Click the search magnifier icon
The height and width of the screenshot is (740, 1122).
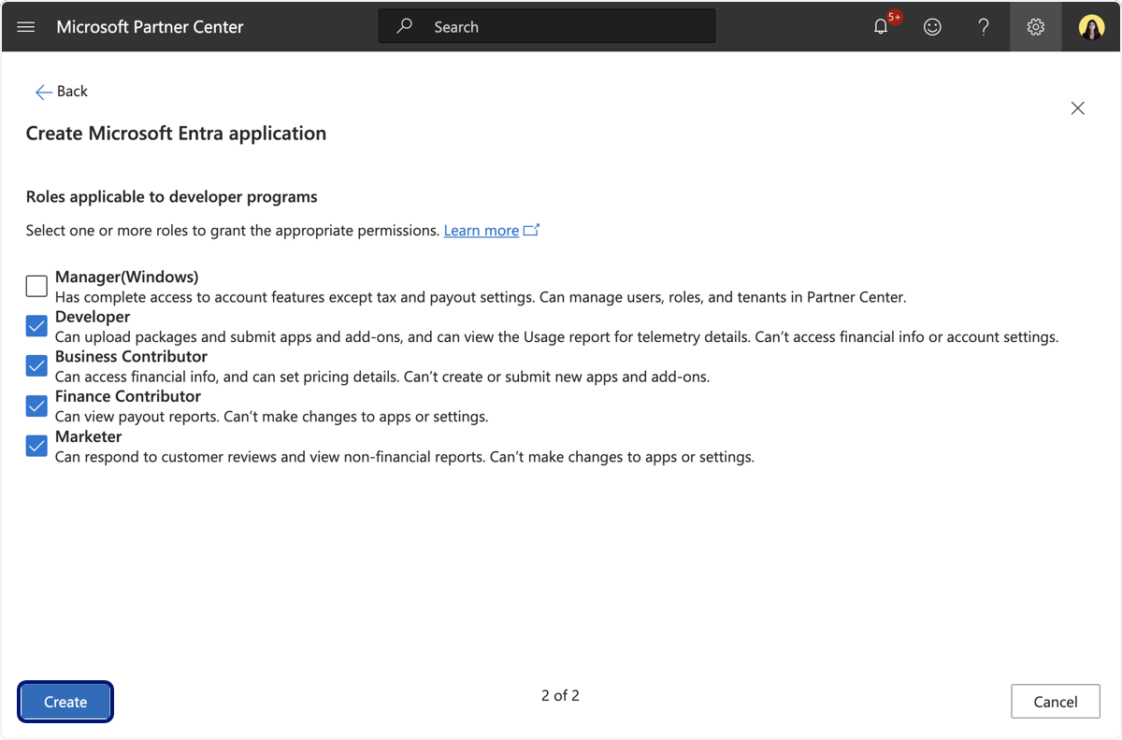pos(405,26)
